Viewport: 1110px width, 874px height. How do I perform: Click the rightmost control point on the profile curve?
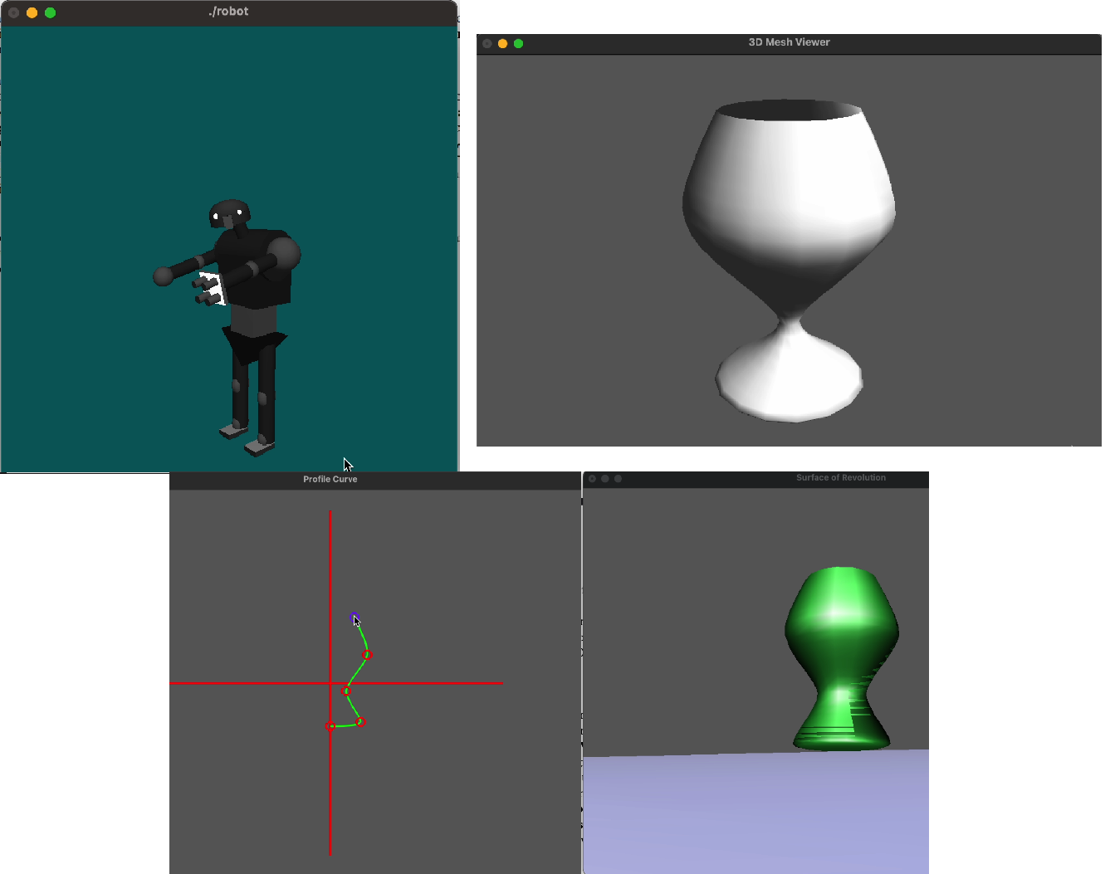point(367,655)
